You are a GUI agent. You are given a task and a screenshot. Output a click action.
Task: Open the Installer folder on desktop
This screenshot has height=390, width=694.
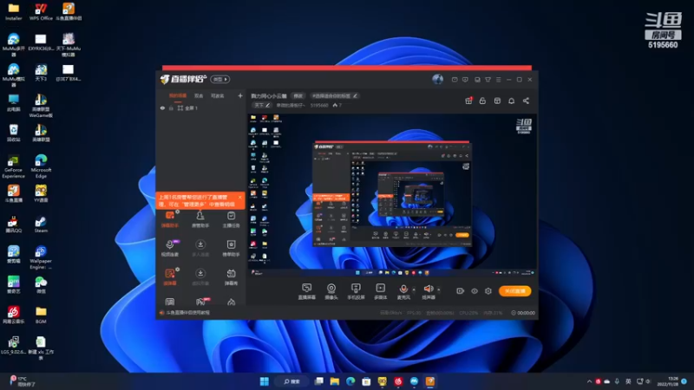tap(13, 11)
